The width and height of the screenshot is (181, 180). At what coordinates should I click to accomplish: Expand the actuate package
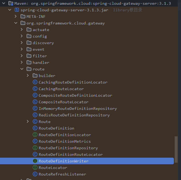click(22, 30)
